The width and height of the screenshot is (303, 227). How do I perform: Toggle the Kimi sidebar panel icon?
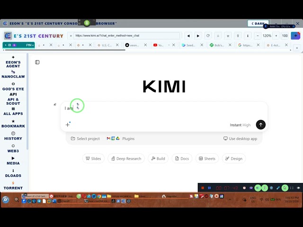[x=37, y=62]
